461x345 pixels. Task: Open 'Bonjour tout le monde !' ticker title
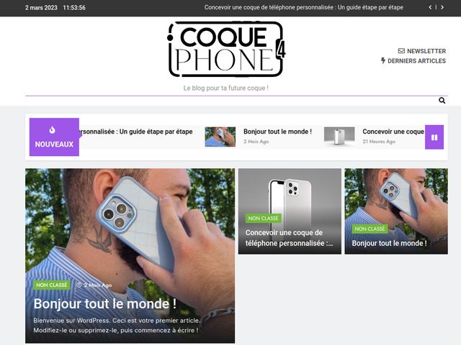tap(277, 132)
